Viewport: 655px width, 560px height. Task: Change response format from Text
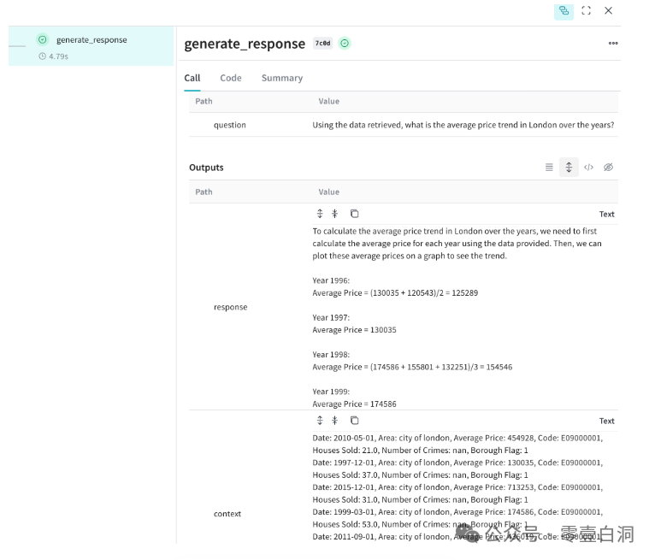606,215
